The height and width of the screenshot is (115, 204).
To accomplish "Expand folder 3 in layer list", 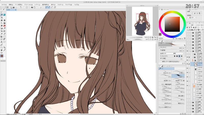I will 191,36.
